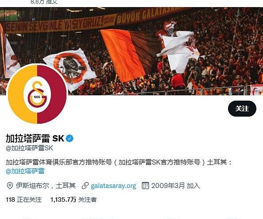The height and width of the screenshot is (219, 263).
Task: Click the 2009年3月 加入 join date
Action: click(176, 186)
